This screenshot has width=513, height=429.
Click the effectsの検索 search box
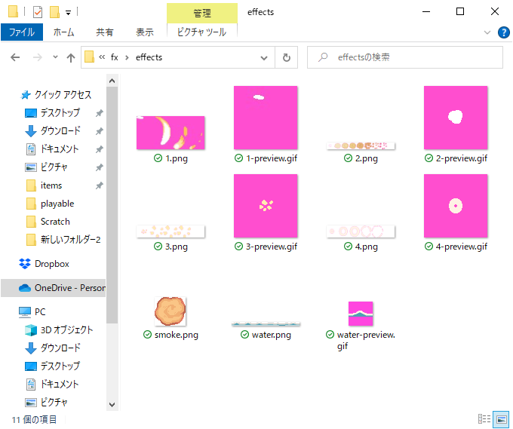(404, 57)
